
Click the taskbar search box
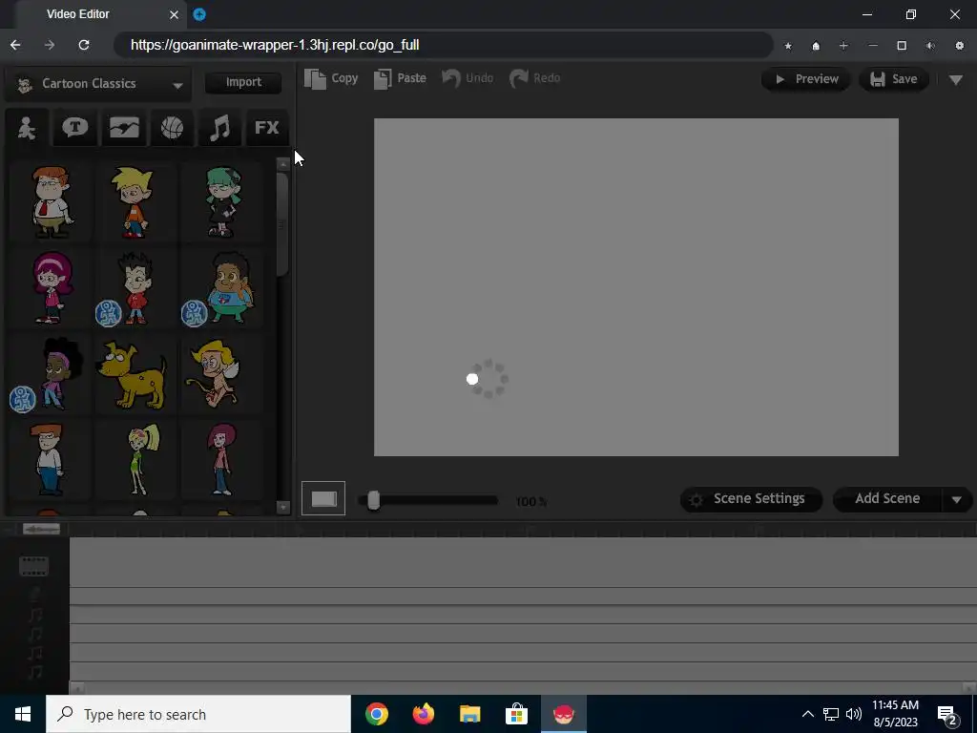tap(198, 714)
